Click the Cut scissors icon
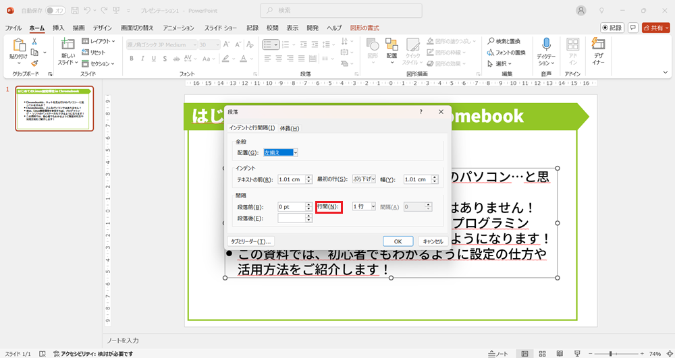This screenshot has width=675, height=358. 34,41
